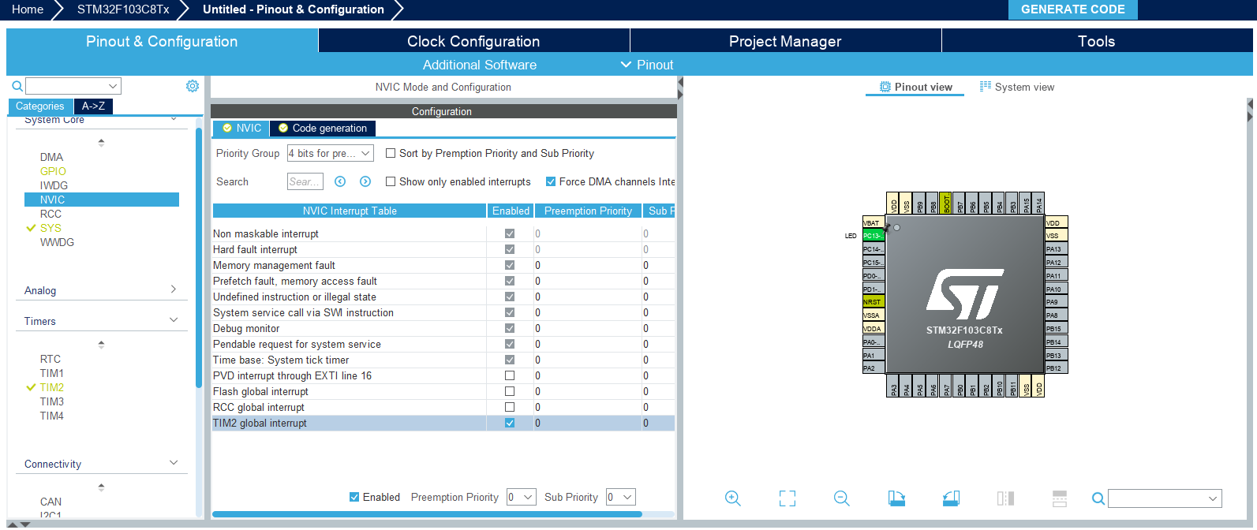Click the GENERATE CODE button

1072,9
